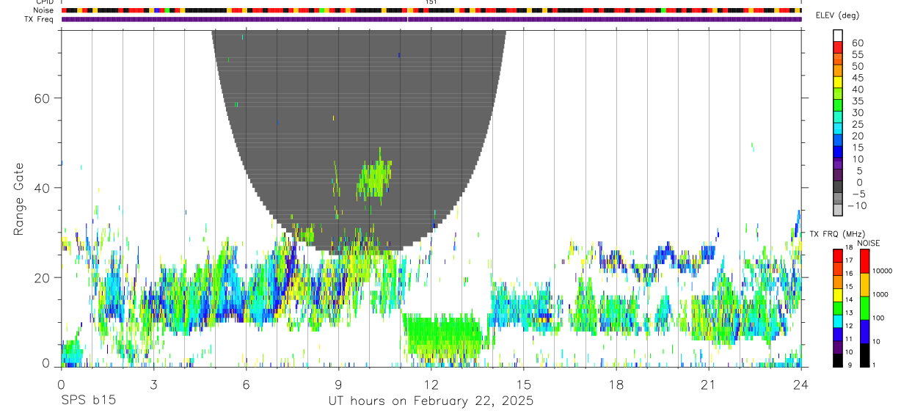The image size is (901, 416).
Task: Select the 1000 label on NOISE scale
Action: (x=880, y=294)
